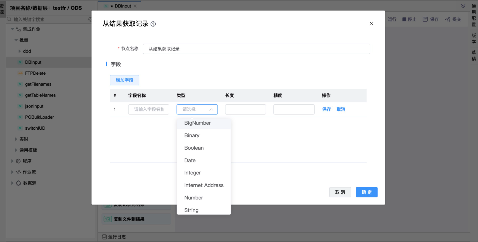The image size is (478, 242).
Task: Expand the 数据源 tree node
Action: [x=12, y=183]
